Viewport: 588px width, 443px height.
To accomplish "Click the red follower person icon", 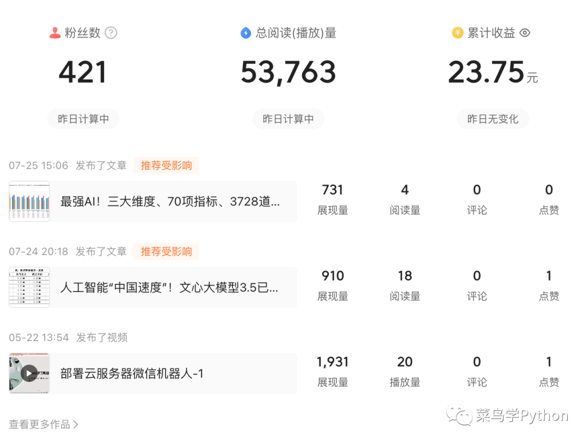I will (55, 33).
